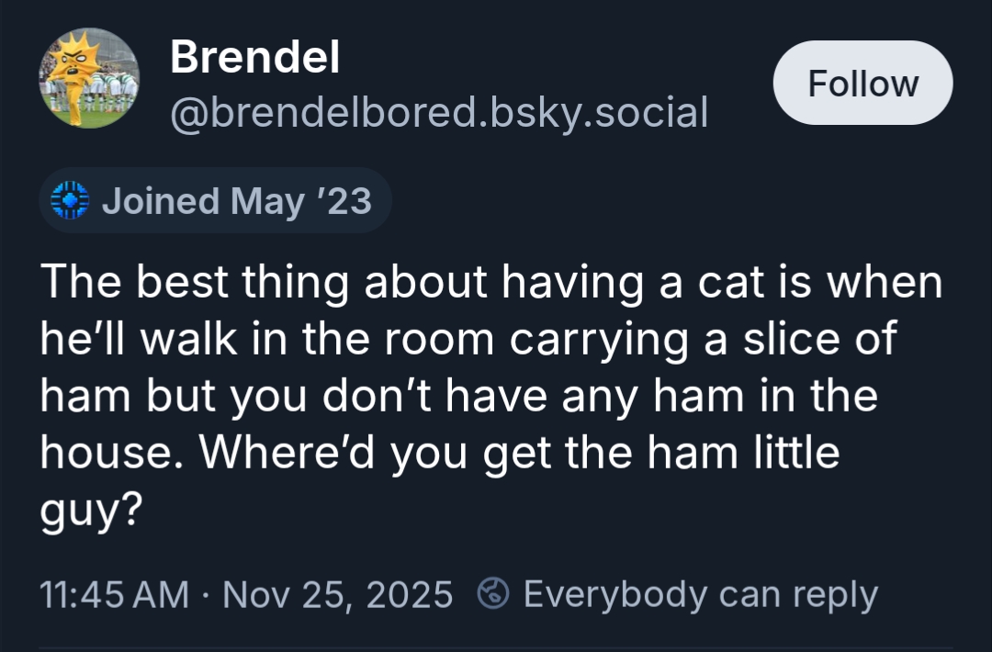Click the line starting with house. Where'd

pyautogui.click(x=439, y=454)
